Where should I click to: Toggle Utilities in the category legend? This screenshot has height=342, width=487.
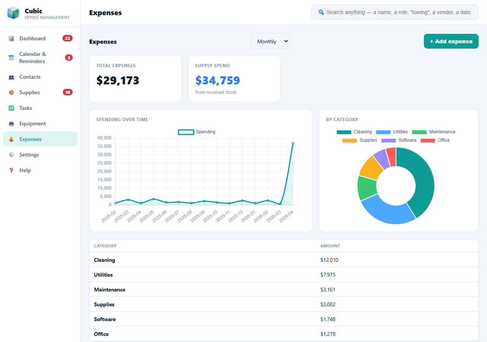tap(392, 132)
